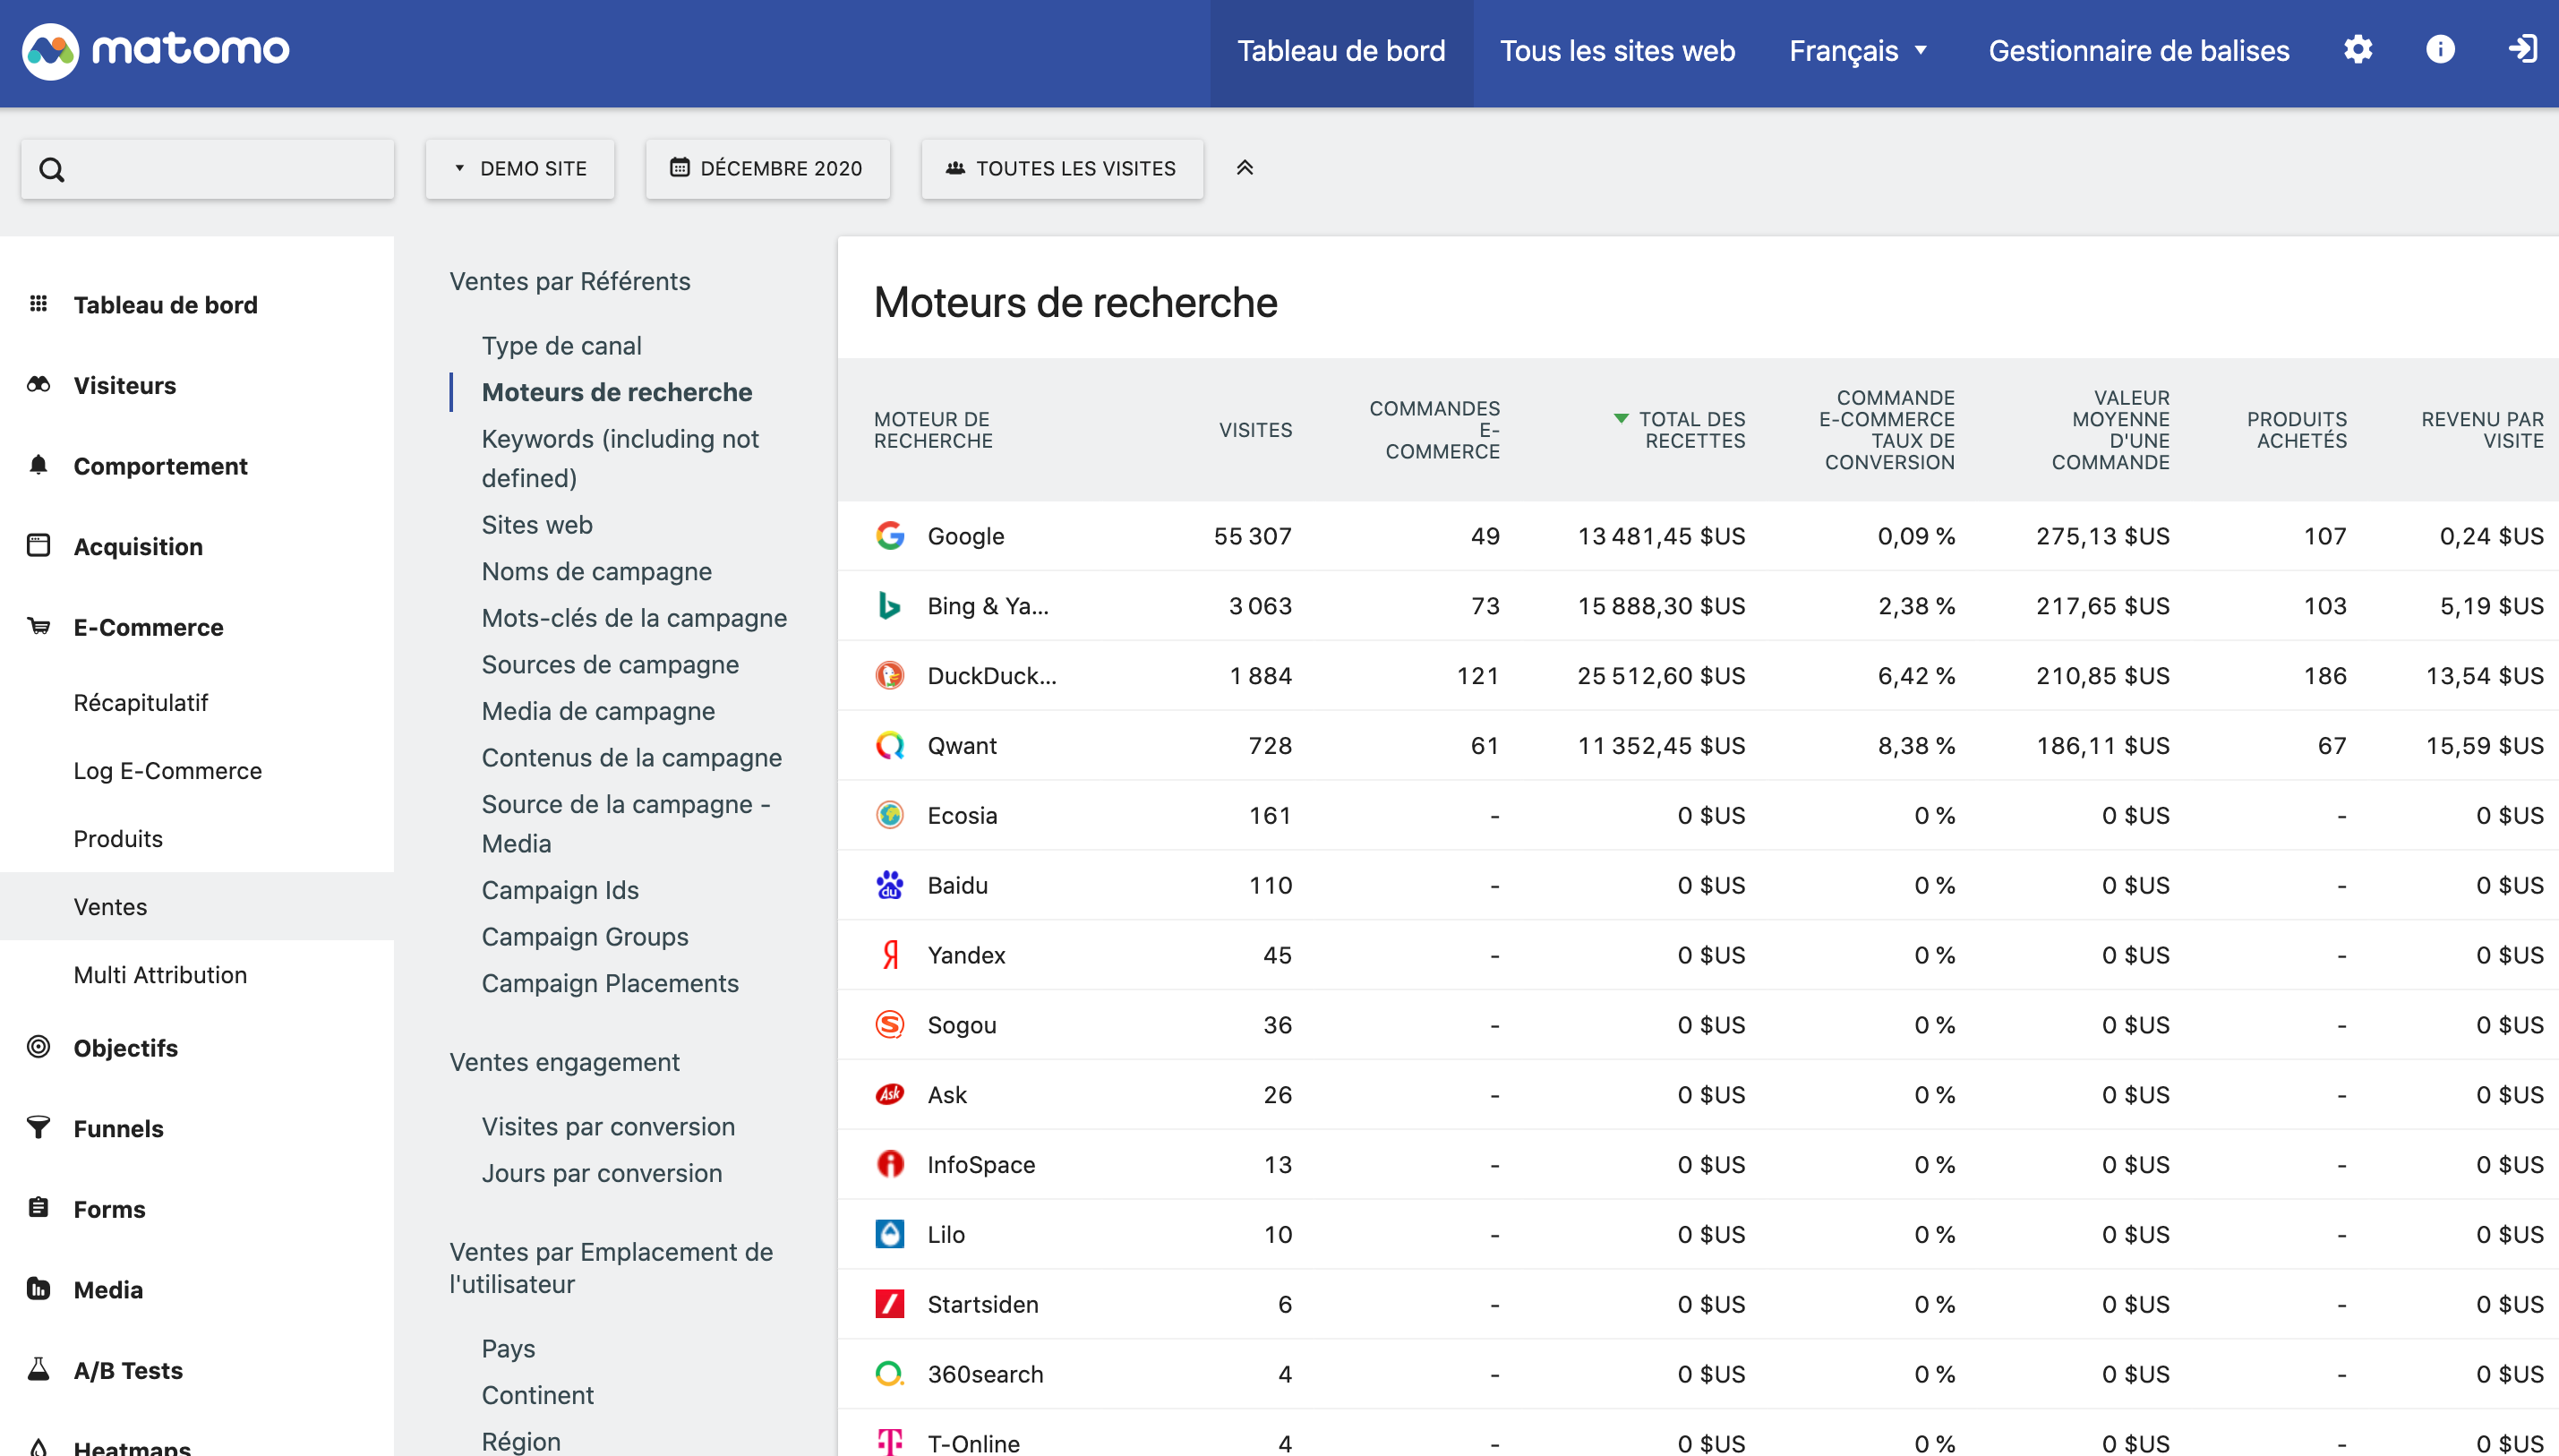Click the Matomo logo
This screenshot has height=1456, width=2559.
(156, 50)
